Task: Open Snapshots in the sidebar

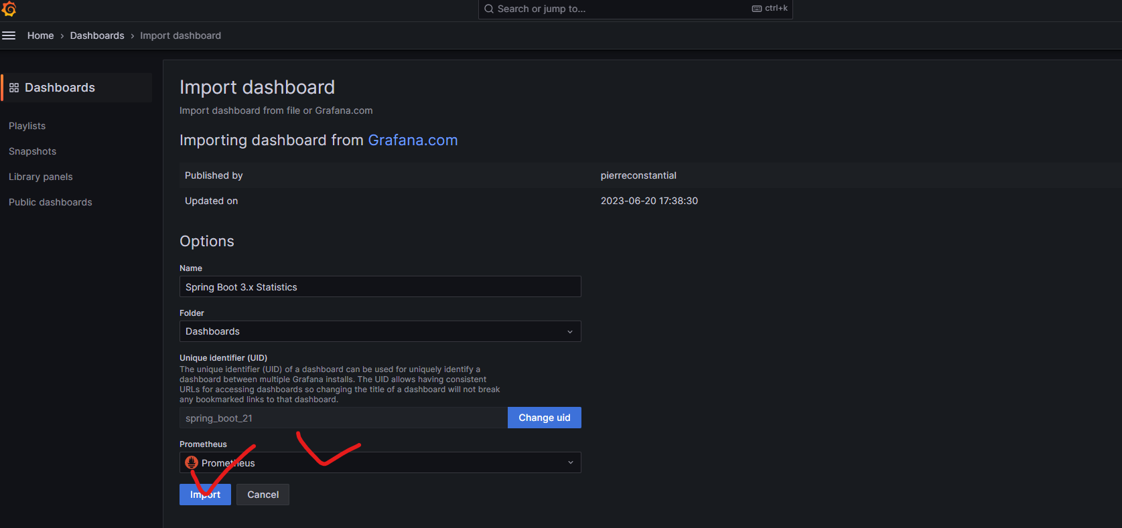Action: tap(32, 151)
